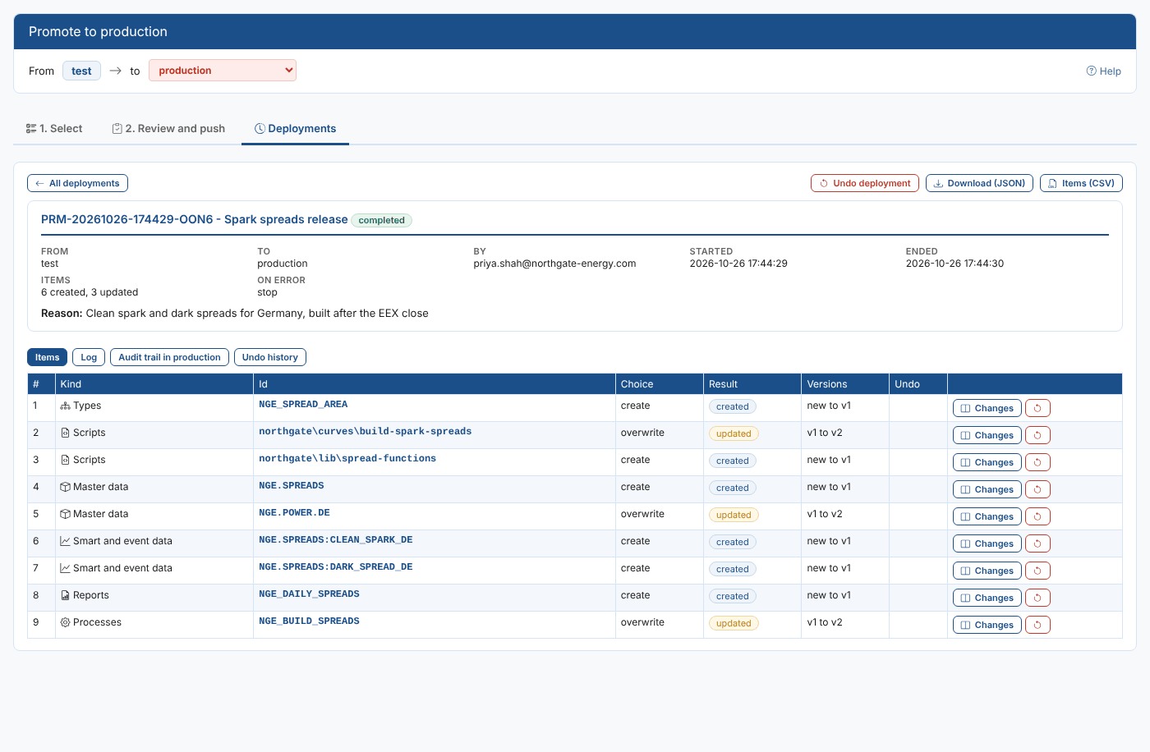Viewport: 1150px width, 752px height.
Task: Click the Undo deployment button
Action: click(x=865, y=183)
